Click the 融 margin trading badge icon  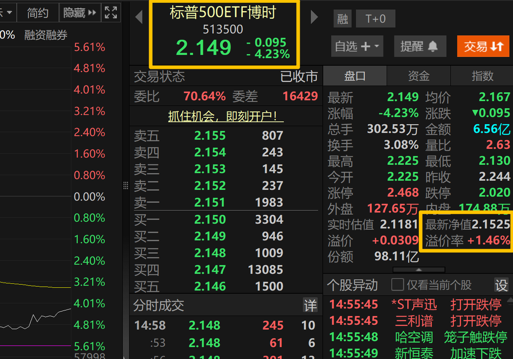coord(342,19)
